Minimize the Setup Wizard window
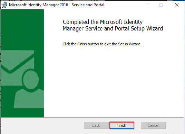This screenshot has height=134, width=185. pyautogui.click(x=145, y=5)
